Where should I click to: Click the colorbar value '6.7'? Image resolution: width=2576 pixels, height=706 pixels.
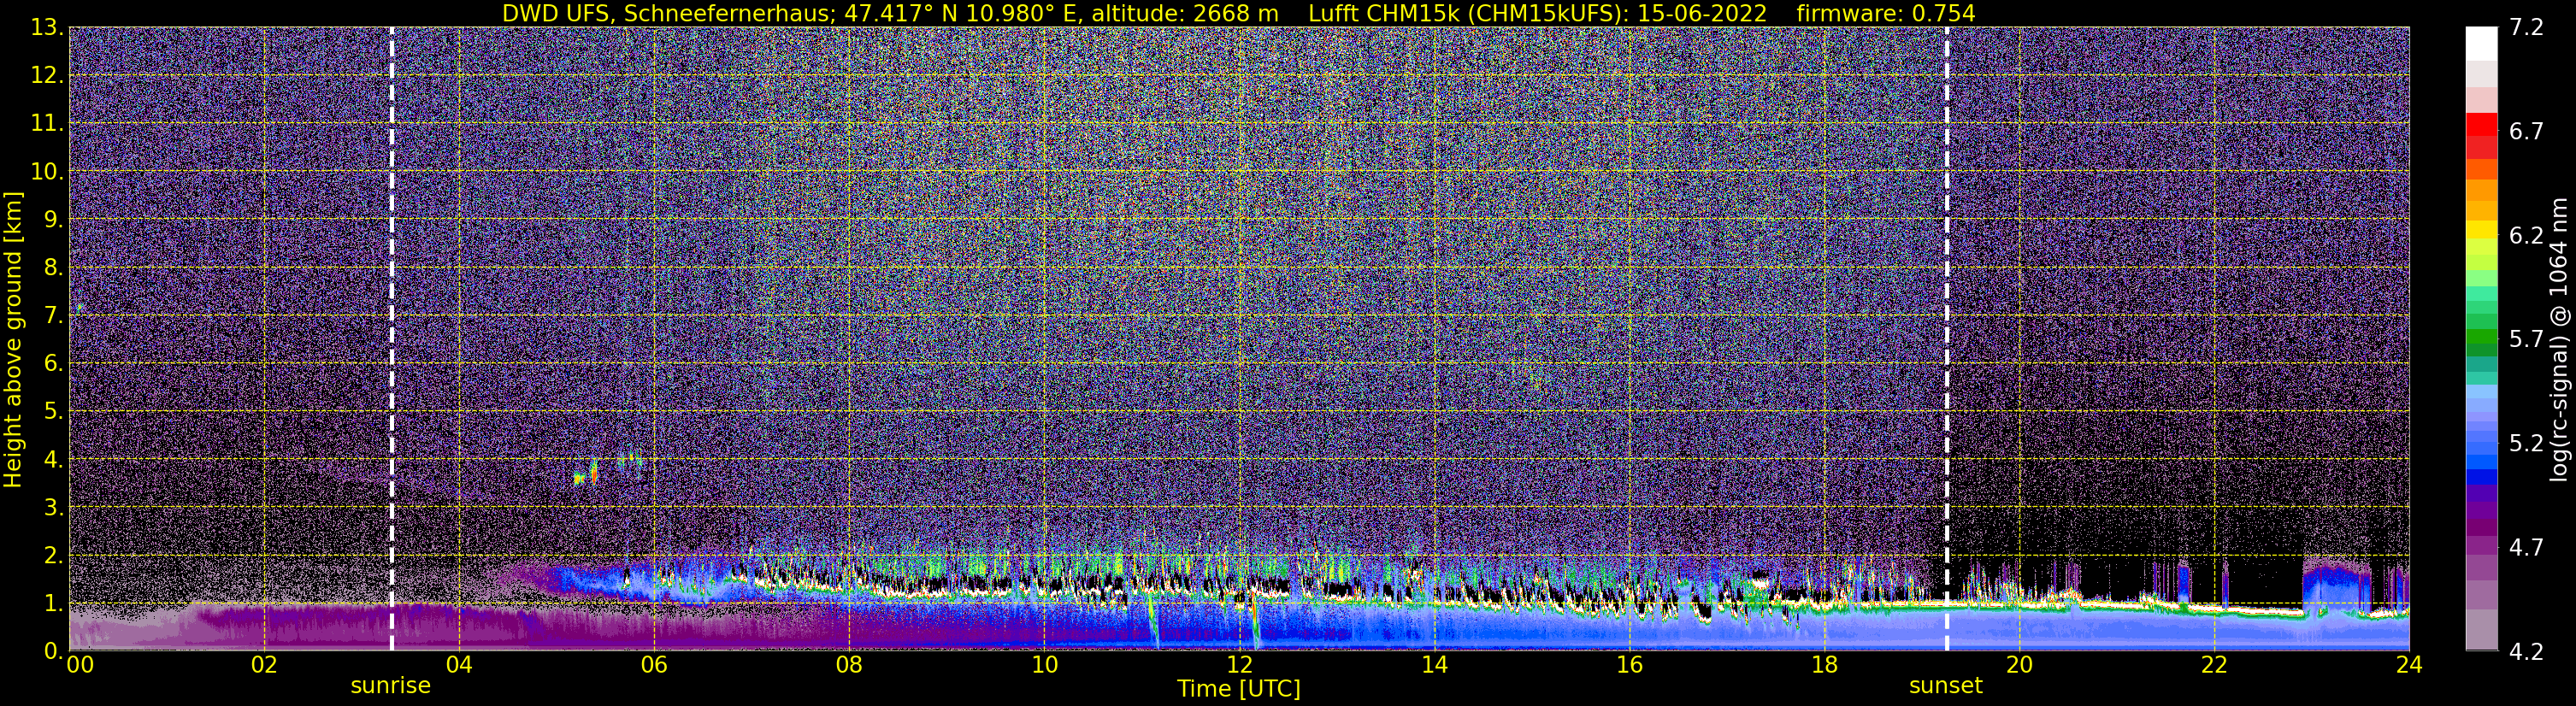2526,132
